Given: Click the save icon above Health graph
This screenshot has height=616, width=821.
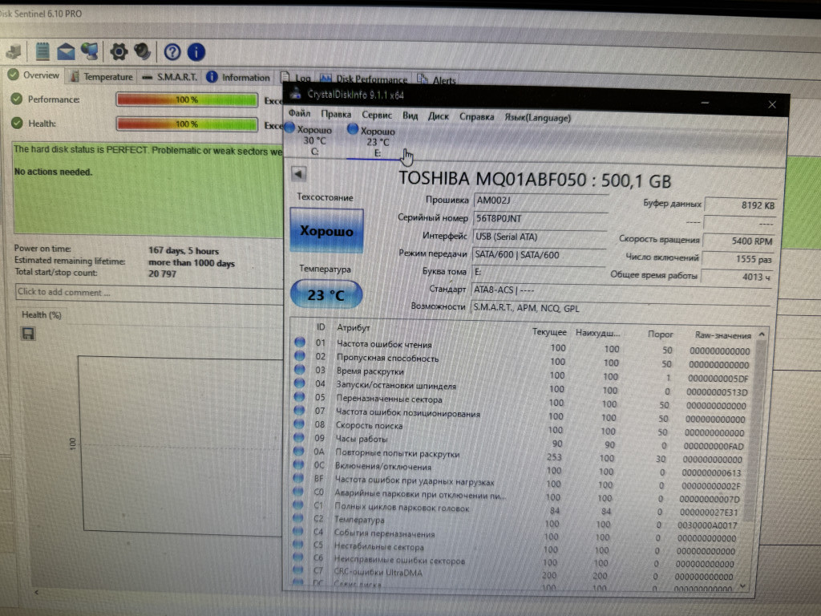Looking at the screenshot, I should [x=29, y=334].
